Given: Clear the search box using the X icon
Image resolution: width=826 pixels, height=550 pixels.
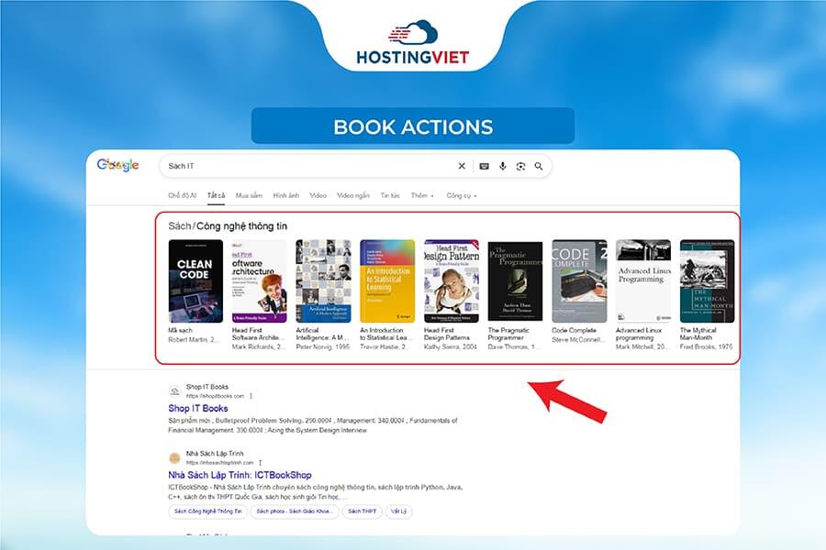Looking at the screenshot, I should 462,166.
